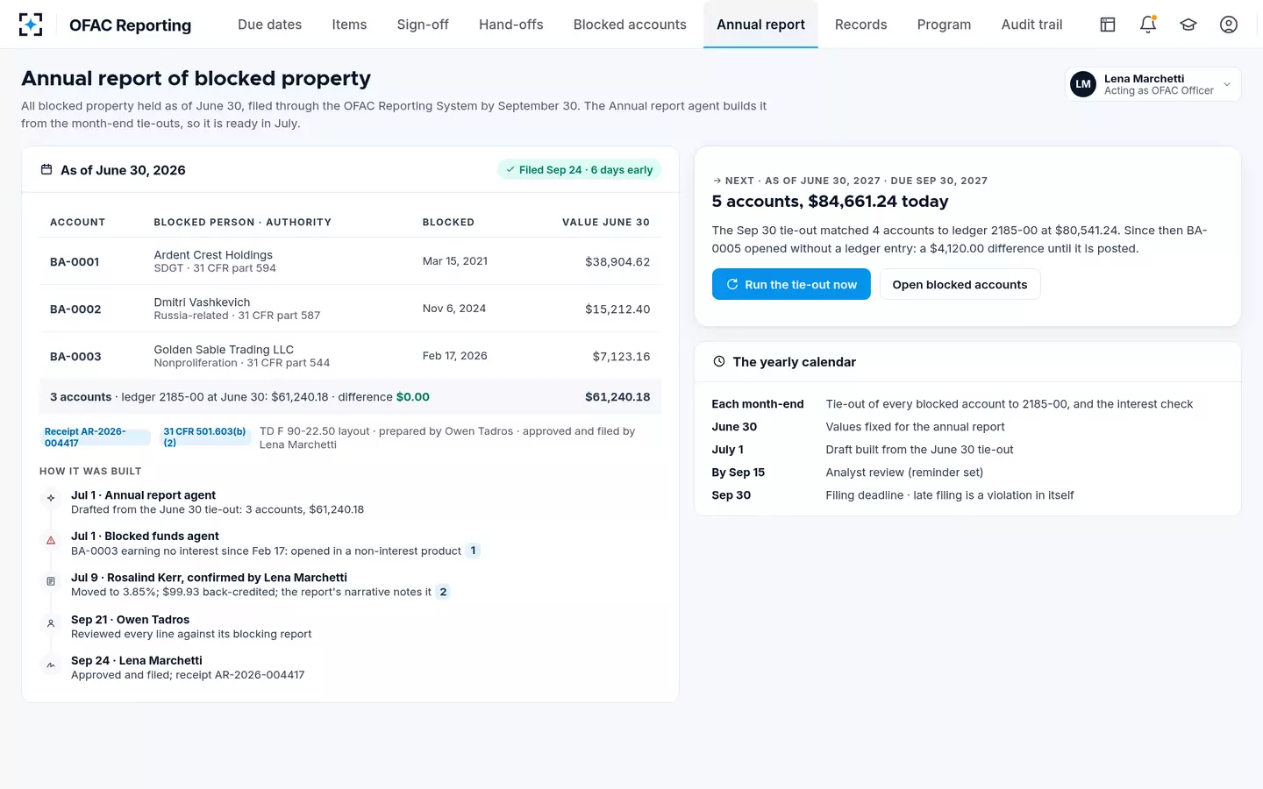Select account row BA-0003
Image resolution: width=1263 pixels, height=789 pixels.
(350, 356)
